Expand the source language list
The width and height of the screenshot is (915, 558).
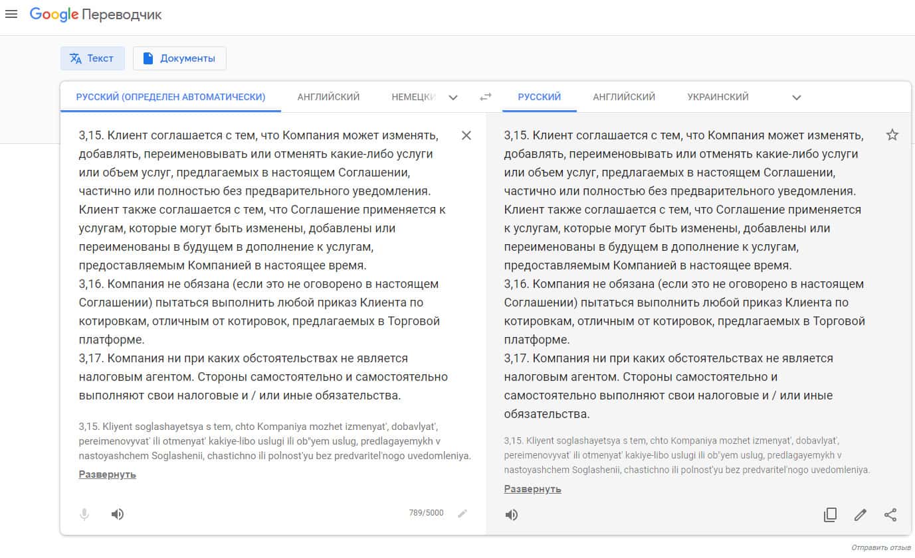click(x=453, y=98)
